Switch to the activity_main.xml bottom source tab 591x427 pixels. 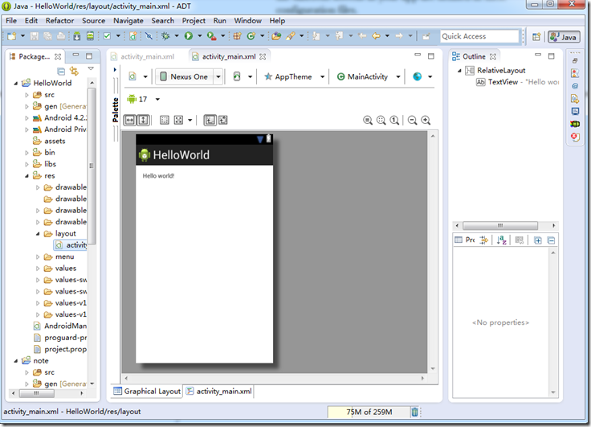pyautogui.click(x=219, y=391)
